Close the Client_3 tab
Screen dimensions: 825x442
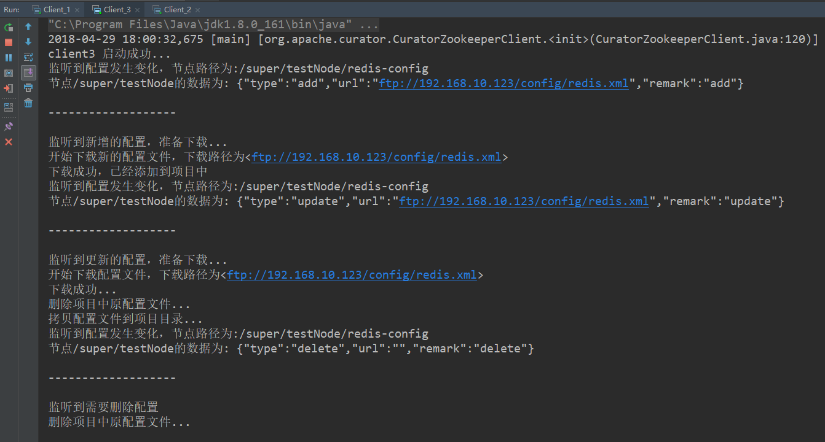(136, 10)
